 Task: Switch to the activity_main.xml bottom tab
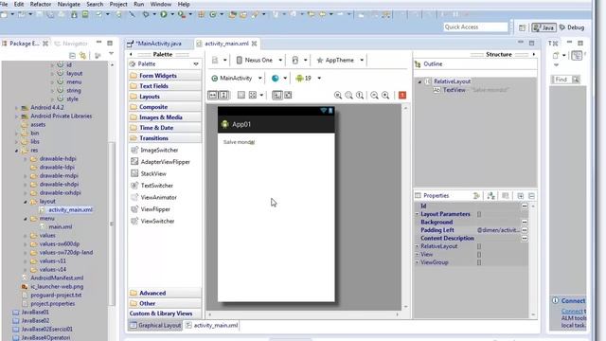[211, 326]
